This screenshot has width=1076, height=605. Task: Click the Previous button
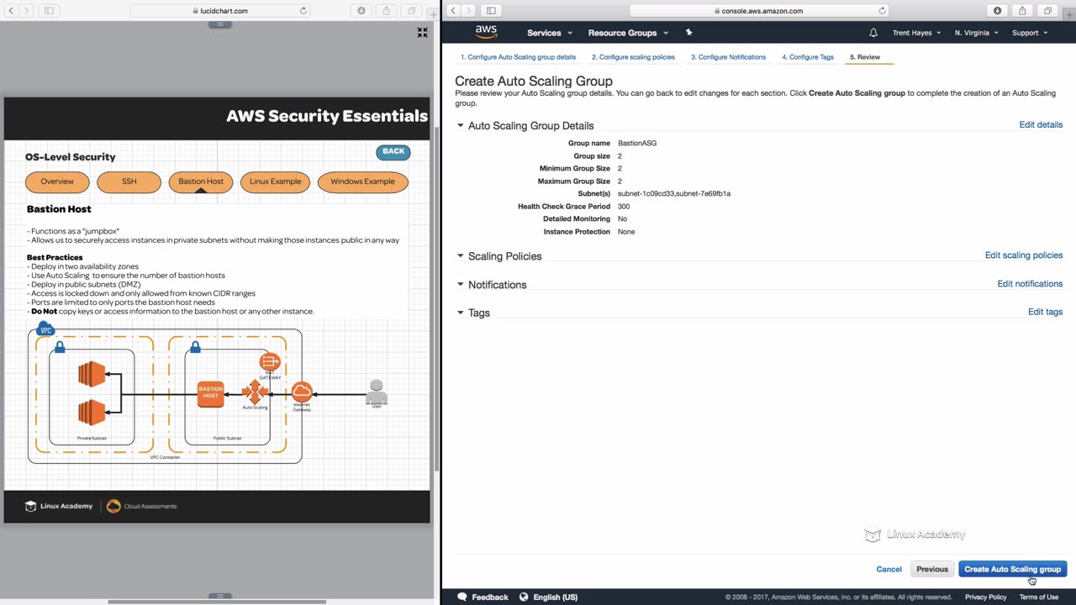tap(932, 569)
